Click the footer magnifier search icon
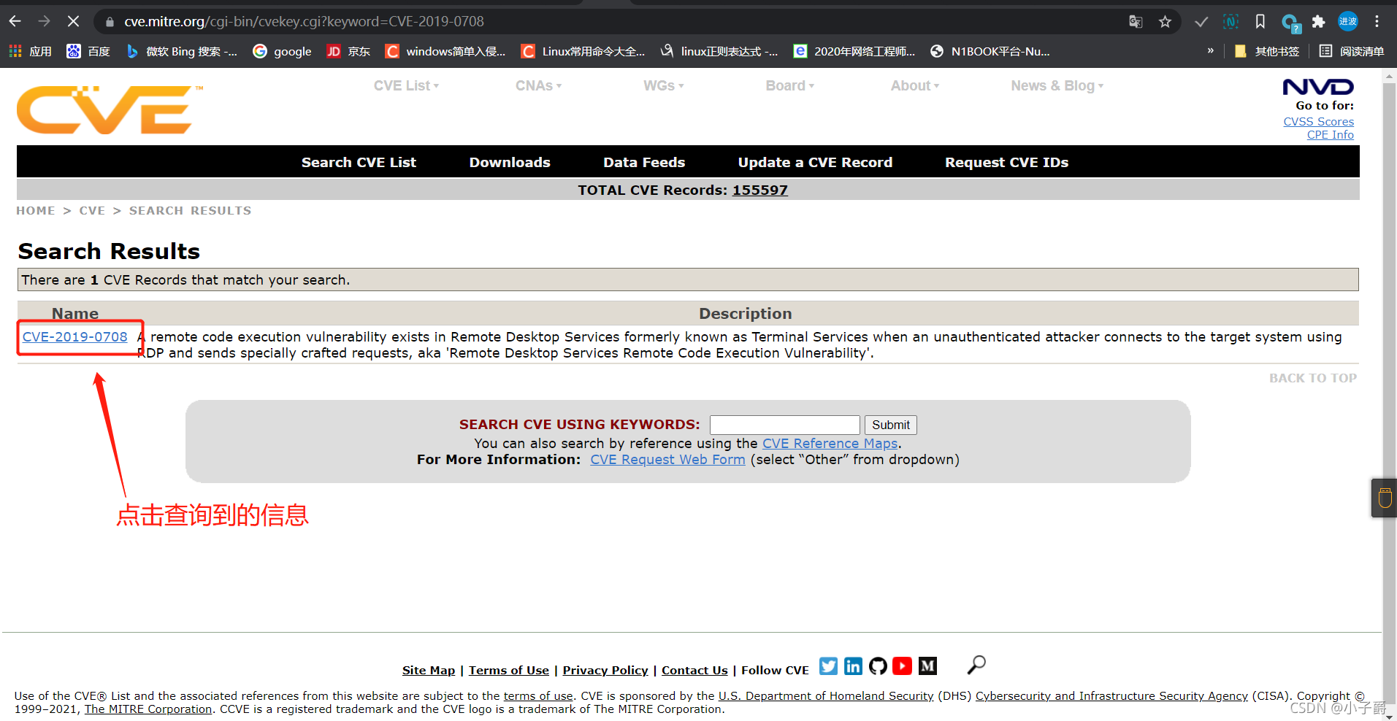Image resolution: width=1397 pixels, height=721 pixels. (976, 665)
